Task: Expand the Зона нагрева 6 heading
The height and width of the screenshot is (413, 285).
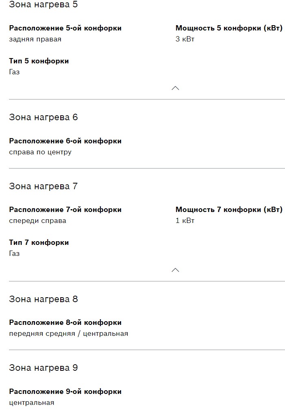Action: pos(43,117)
